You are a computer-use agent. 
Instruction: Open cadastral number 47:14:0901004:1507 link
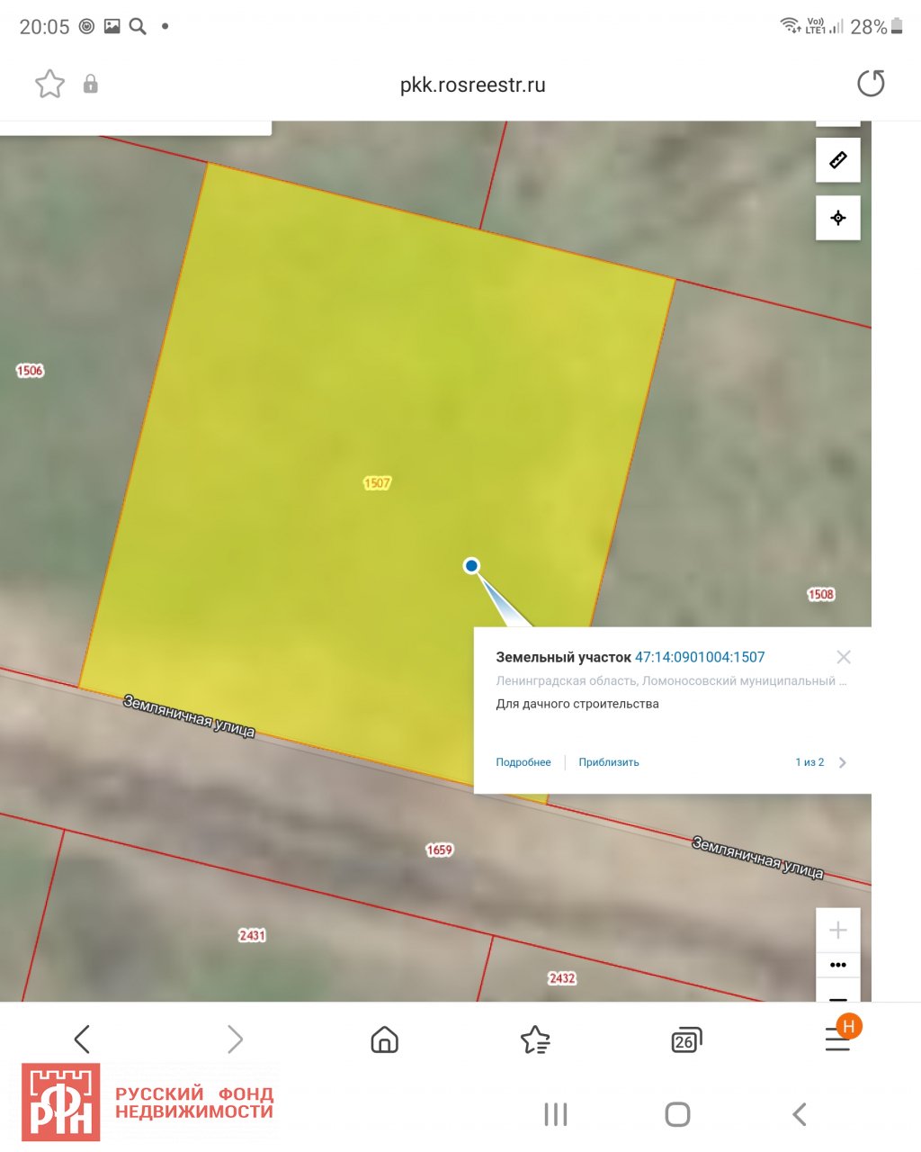coord(700,657)
